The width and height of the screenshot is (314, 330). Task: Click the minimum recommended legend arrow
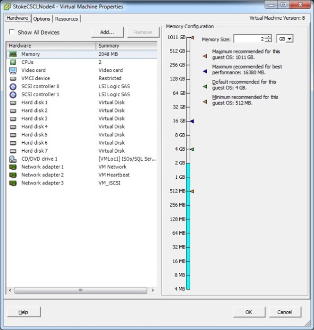(x=205, y=102)
